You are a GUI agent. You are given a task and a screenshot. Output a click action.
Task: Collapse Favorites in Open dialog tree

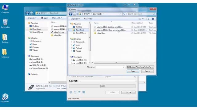pos(70,24)
